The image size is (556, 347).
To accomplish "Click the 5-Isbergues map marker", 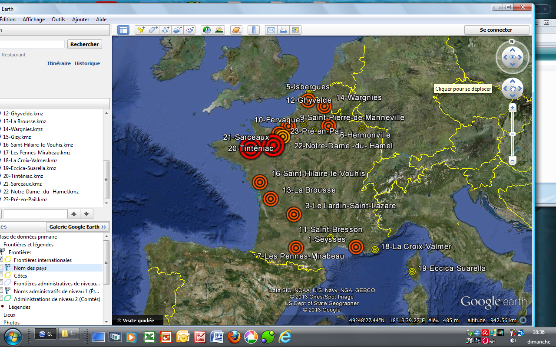I will click(x=309, y=93).
